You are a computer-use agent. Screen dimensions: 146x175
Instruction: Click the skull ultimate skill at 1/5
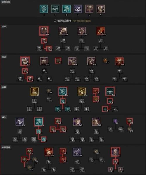tap(115, 152)
